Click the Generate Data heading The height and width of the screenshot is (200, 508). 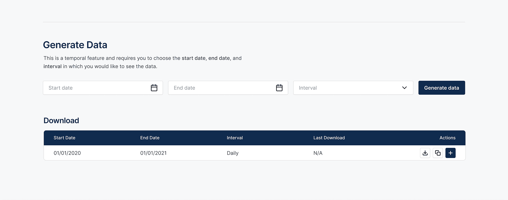(75, 45)
